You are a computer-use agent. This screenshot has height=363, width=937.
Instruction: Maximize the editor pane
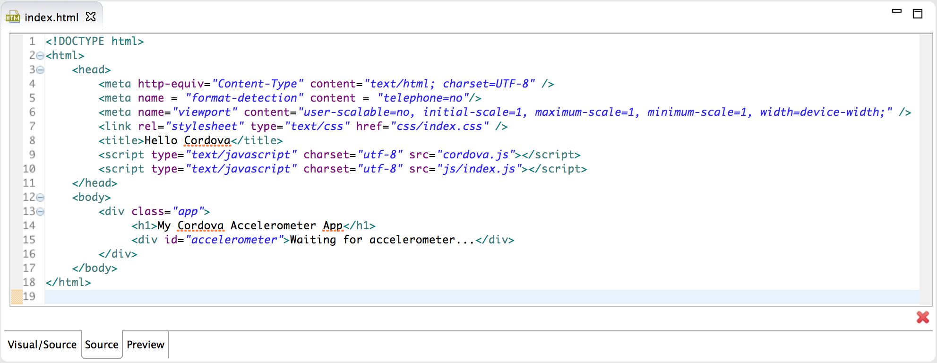point(918,14)
